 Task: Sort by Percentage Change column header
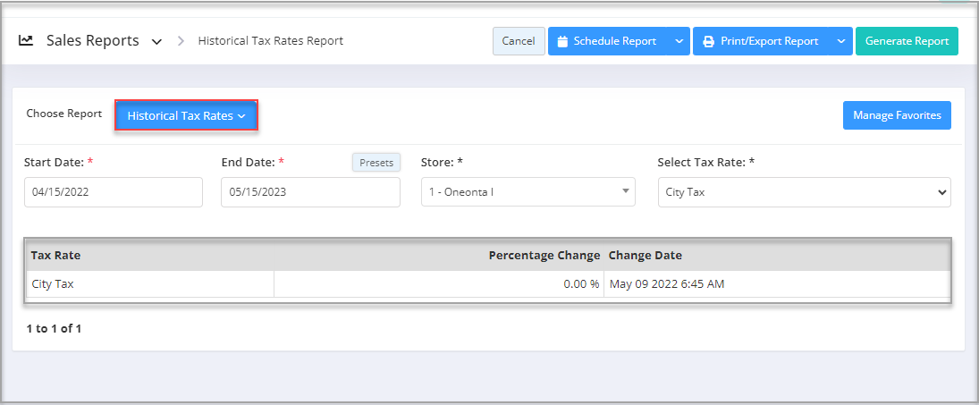tap(544, 256)
